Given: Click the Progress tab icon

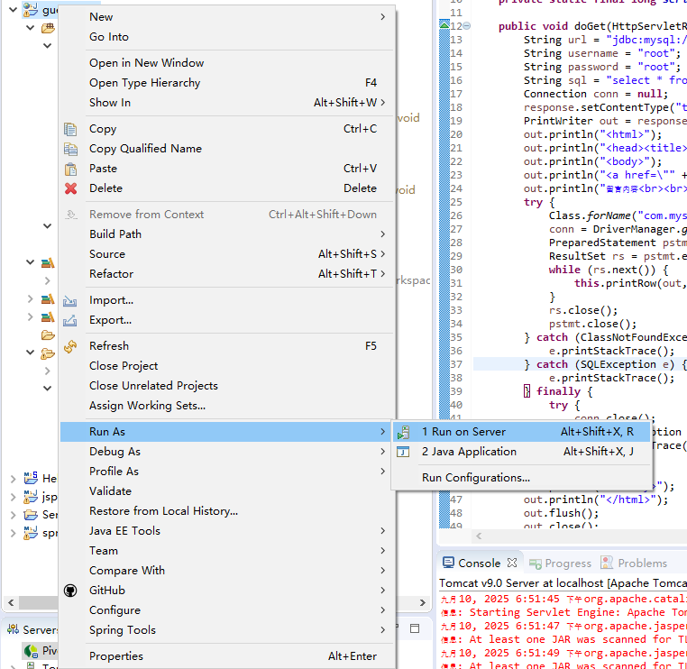Looking at the screenshot, I should click(536, 564).
